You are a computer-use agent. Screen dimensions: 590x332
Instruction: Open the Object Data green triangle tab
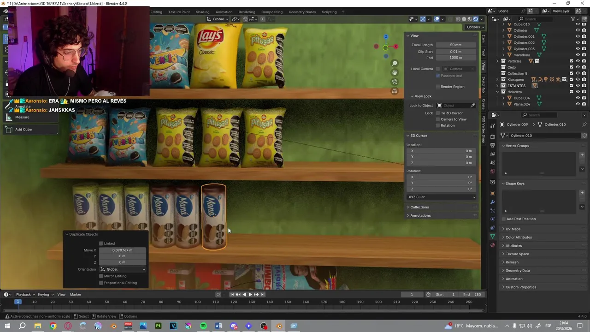click(x=493, y=237)
